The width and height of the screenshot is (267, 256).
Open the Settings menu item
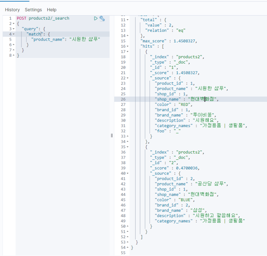(33, 10)
